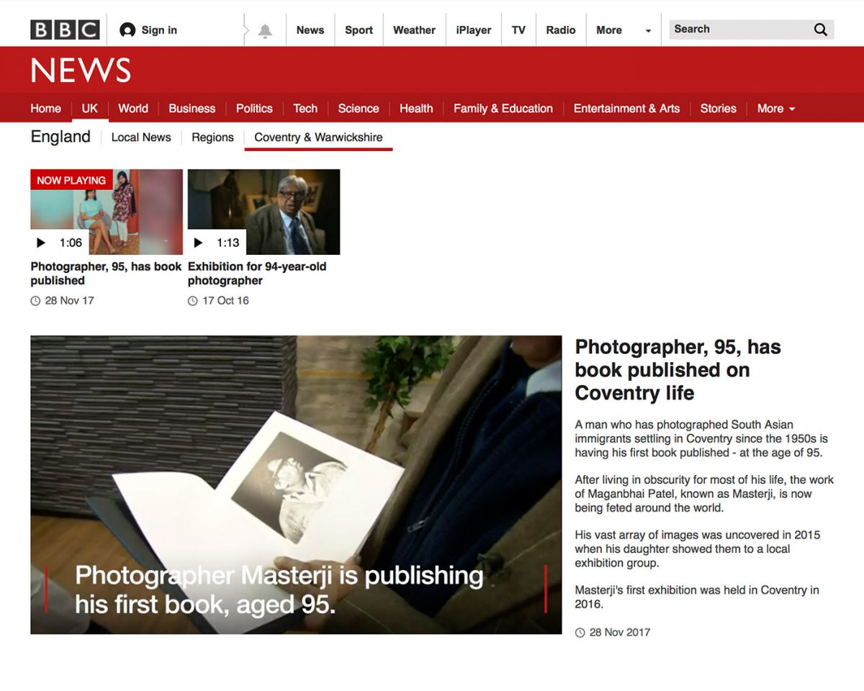Open the notifications bell
The width and height of the screenshot is (864, 691).
point(265,30)
